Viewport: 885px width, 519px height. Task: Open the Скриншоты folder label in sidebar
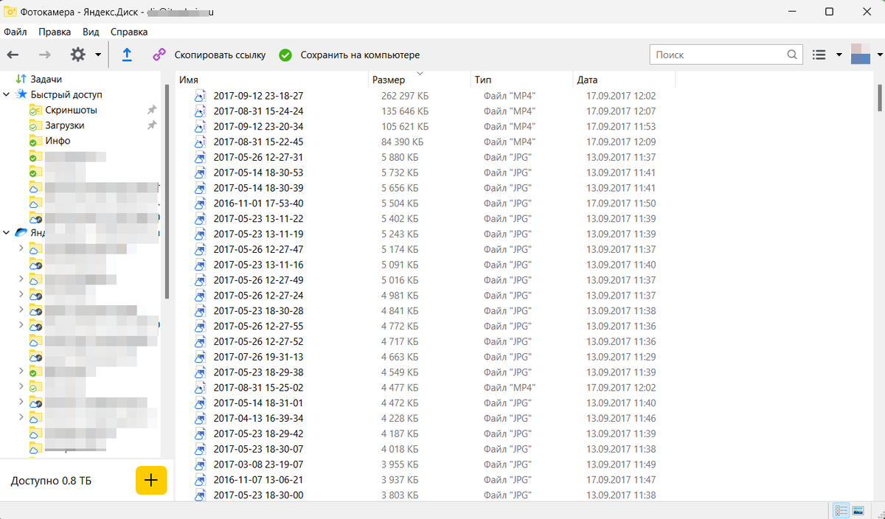[71, 110]
